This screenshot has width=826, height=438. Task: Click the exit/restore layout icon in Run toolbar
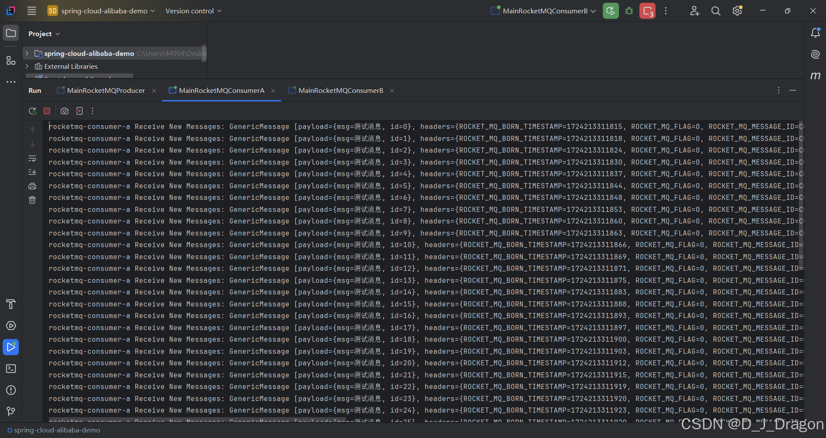[x=79, y=111]
